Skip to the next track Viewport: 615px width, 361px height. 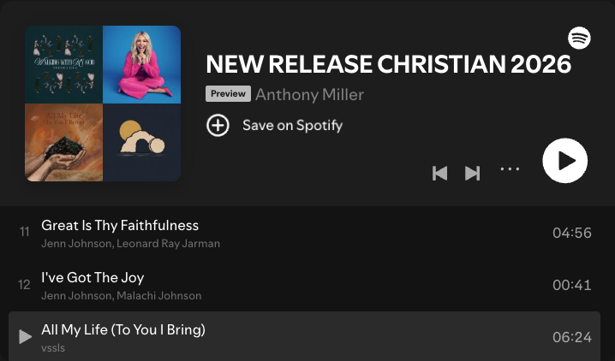click(472, 173)
